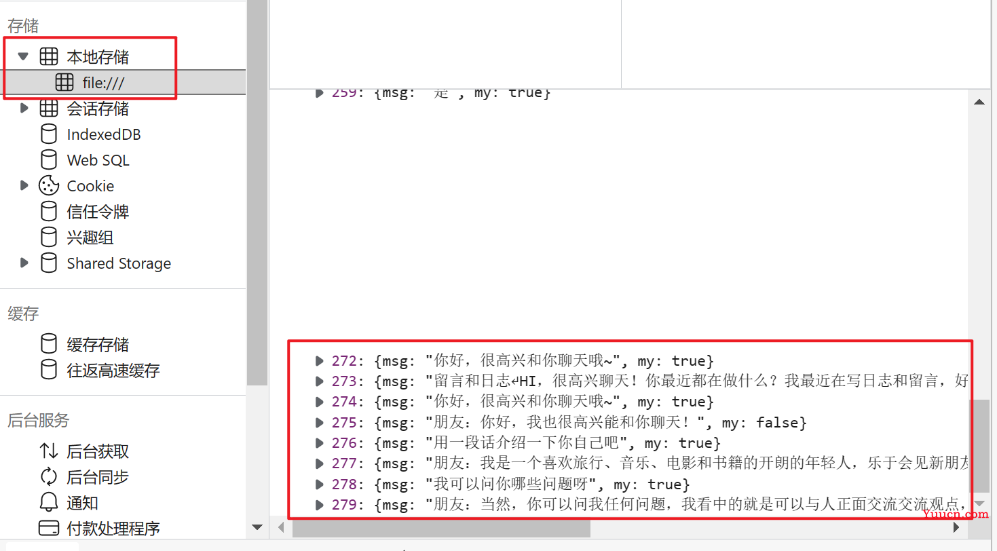
Task: Expand object entry 277
Action: pyautogui.click(x=319, y=464)
